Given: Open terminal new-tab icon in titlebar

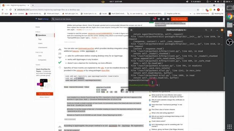Looking at the screenshot, I should (x=131, y=30).
